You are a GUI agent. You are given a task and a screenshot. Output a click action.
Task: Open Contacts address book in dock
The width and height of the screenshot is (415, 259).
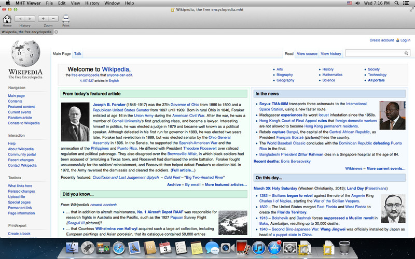[x=150, y=248]
